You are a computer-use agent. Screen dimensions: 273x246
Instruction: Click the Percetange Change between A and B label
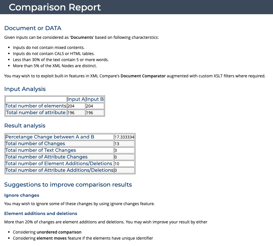[50, 137]
